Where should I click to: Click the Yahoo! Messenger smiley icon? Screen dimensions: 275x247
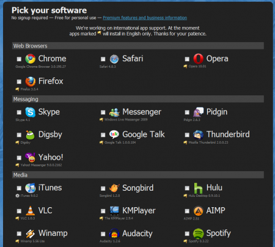click(30, 157)
